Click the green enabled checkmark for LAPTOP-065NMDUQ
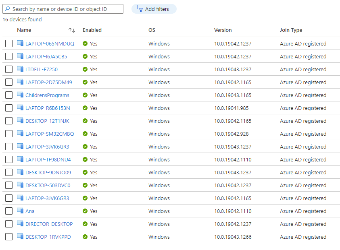Viewport: 340px width, 250px height. point(85,43)
